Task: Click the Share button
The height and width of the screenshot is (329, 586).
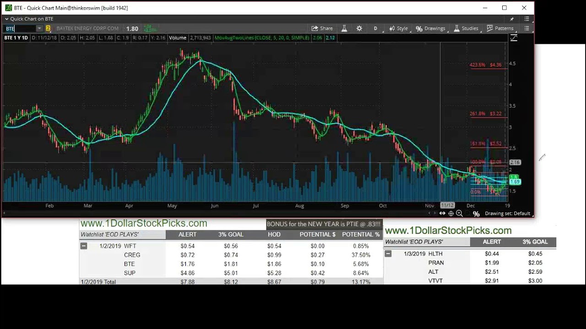Action: pos(322,28)
